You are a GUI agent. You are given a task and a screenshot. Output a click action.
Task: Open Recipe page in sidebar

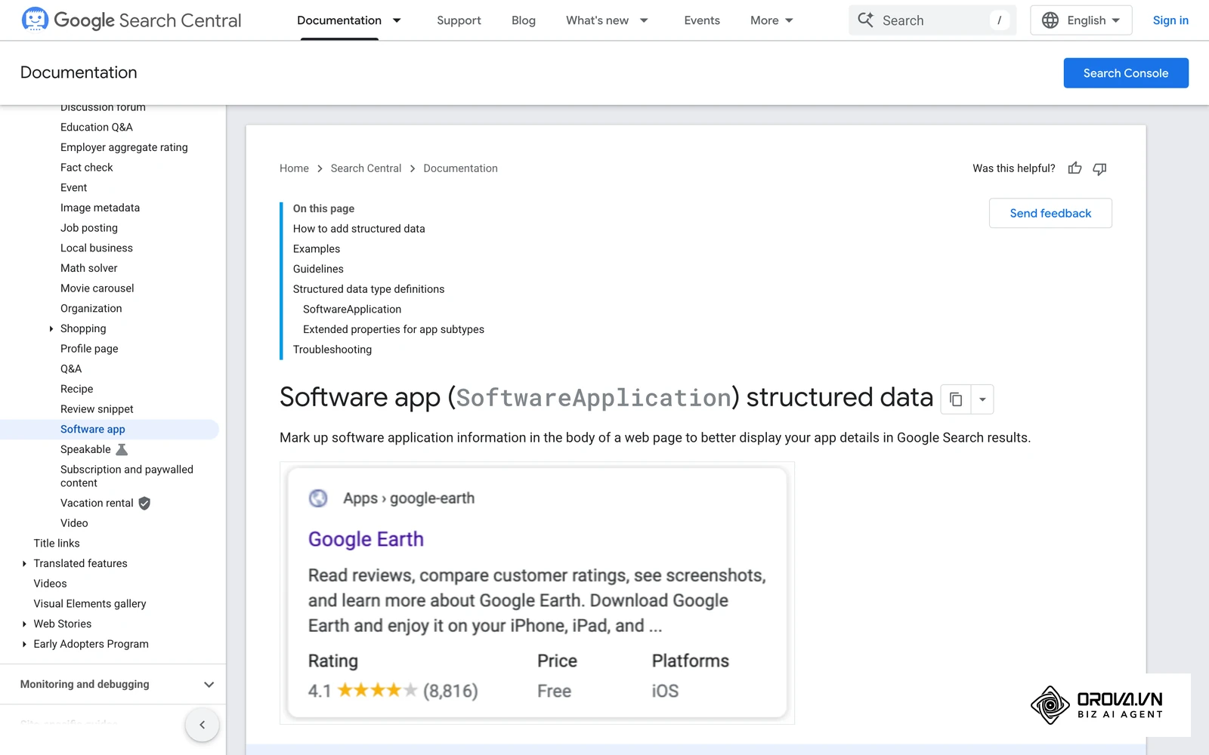click(x=77, y=389)
